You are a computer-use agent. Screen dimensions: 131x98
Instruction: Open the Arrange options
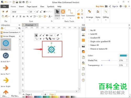[x=90, y=15]
